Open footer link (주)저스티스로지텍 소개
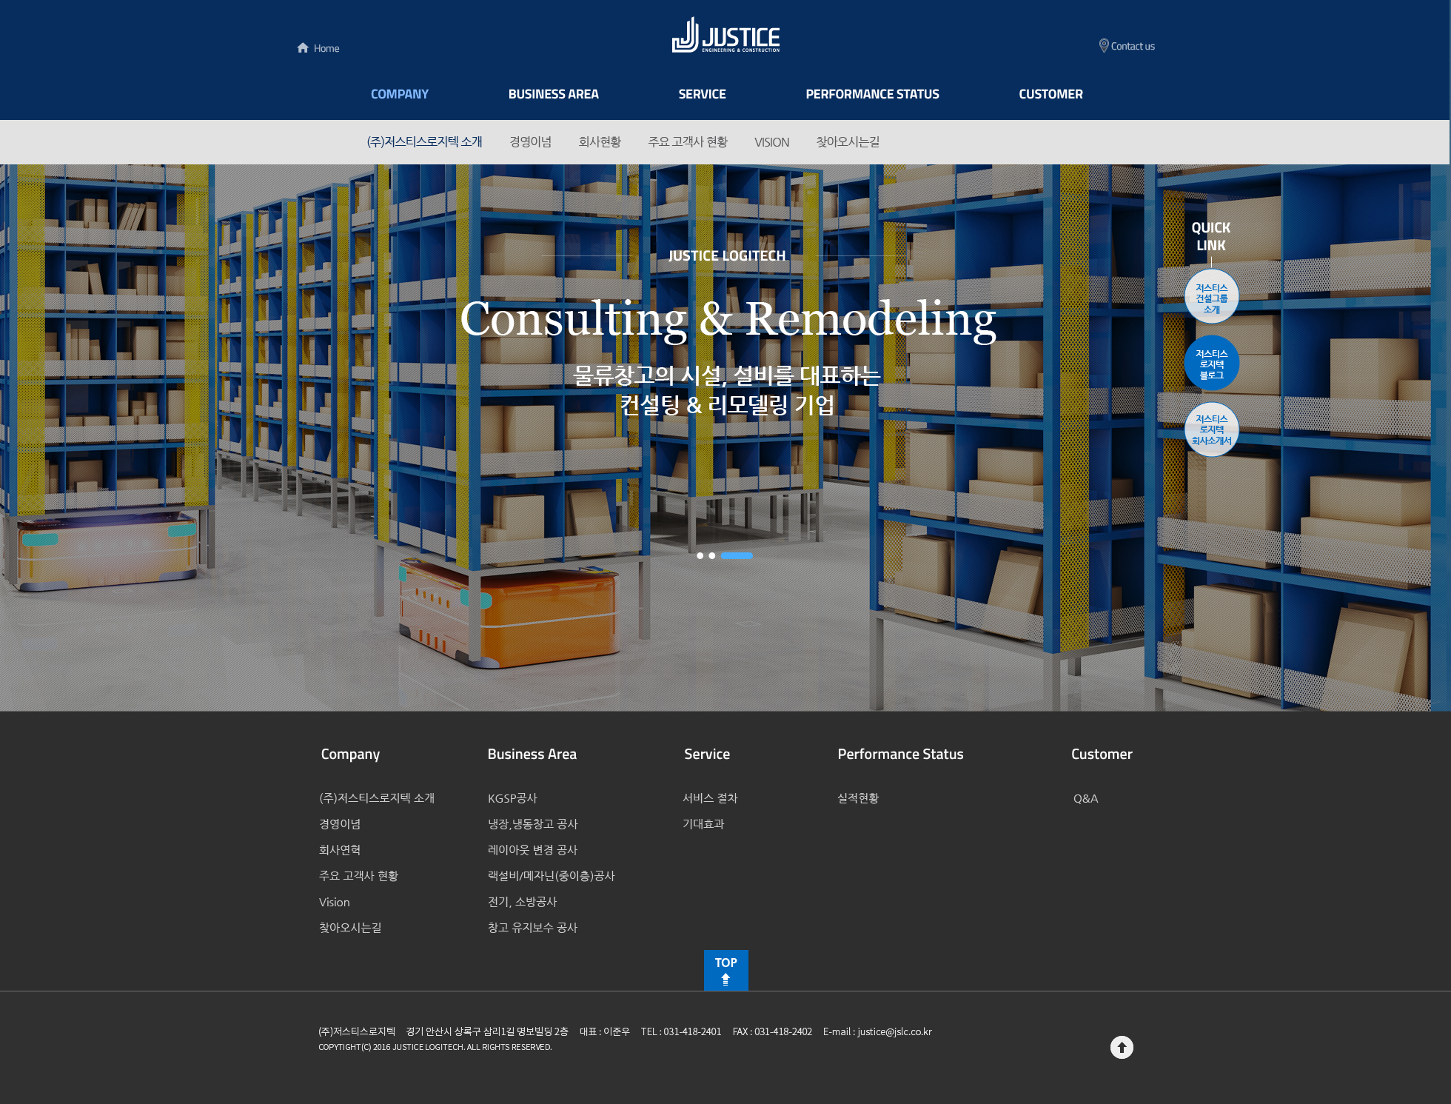Viewport: 1451px width, 1104px height. (377, 798)
